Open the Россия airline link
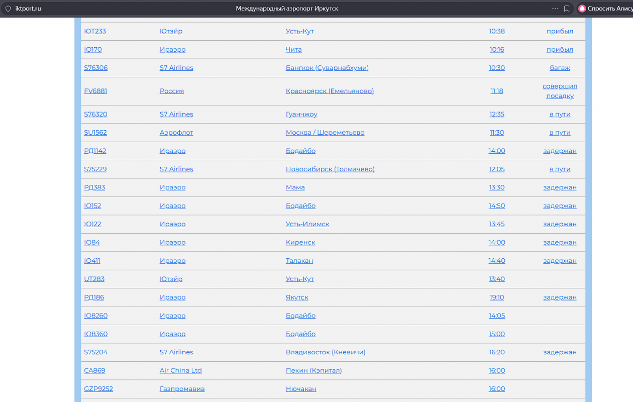 tap(172, 91)
